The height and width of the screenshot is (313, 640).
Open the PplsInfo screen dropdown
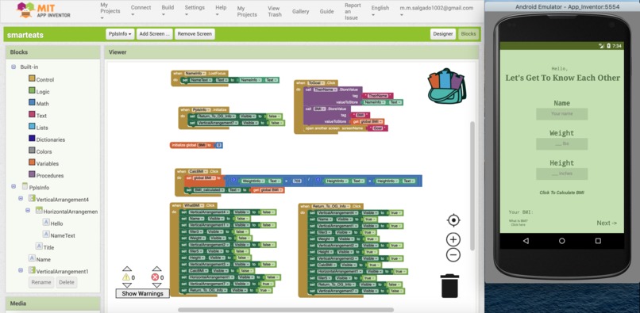[x=120, y=34]
